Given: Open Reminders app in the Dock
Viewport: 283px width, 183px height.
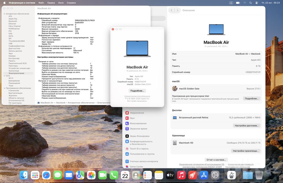Looking at the screenshot, I should point(148,175).
